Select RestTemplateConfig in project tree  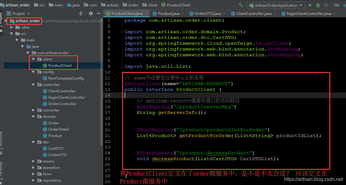[66, 78]
